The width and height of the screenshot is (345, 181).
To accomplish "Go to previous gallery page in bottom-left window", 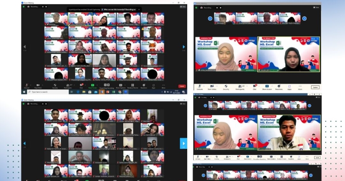I will [x=24, y=143].
